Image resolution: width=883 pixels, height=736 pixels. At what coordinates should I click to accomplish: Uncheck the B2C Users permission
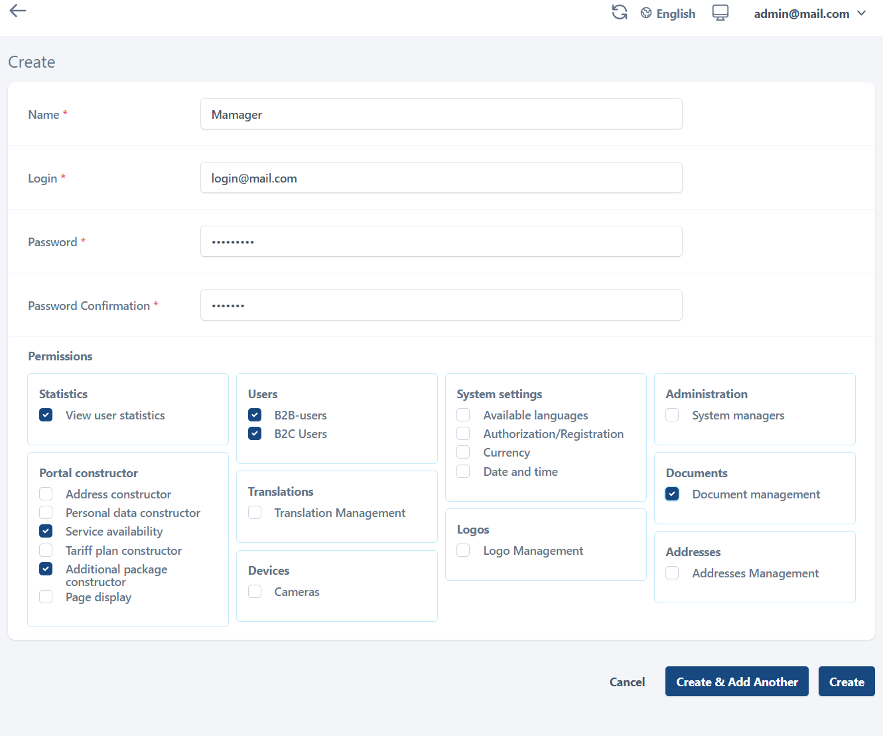click(x=255, y=434)
